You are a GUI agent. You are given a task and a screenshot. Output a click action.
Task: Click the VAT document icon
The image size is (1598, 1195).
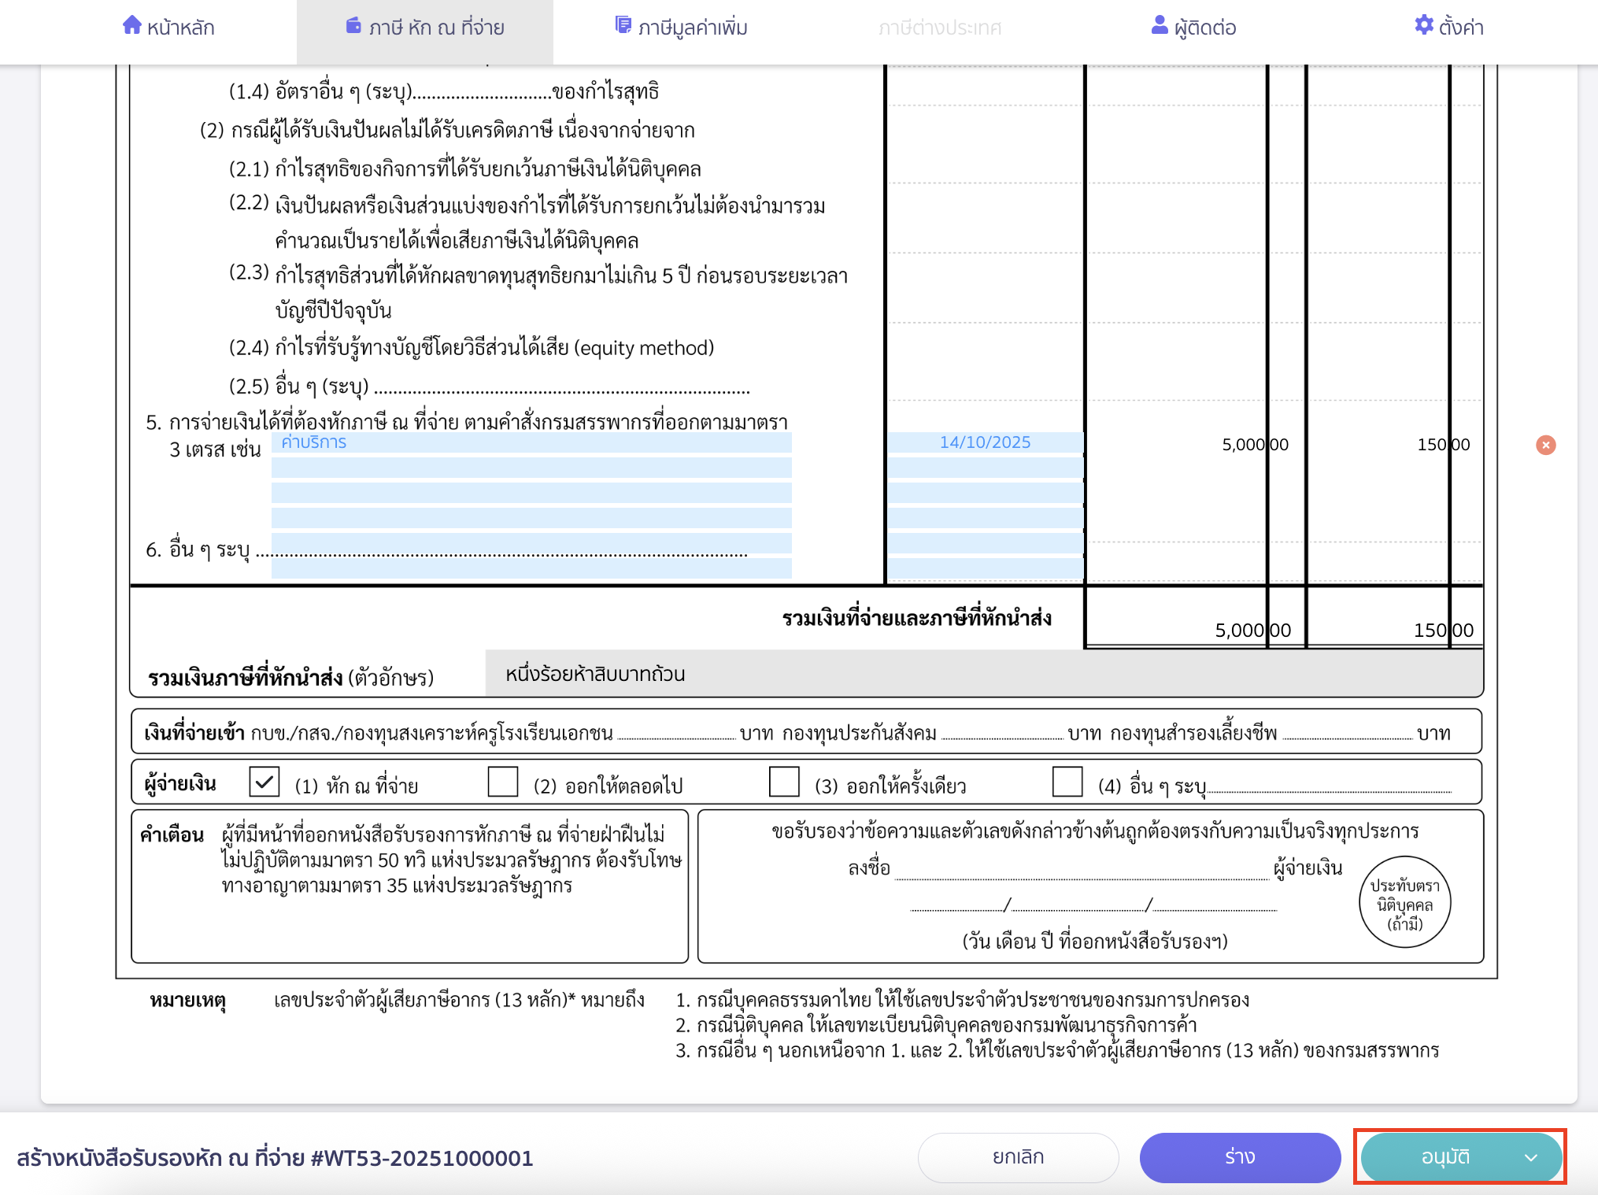click(622, 24)
